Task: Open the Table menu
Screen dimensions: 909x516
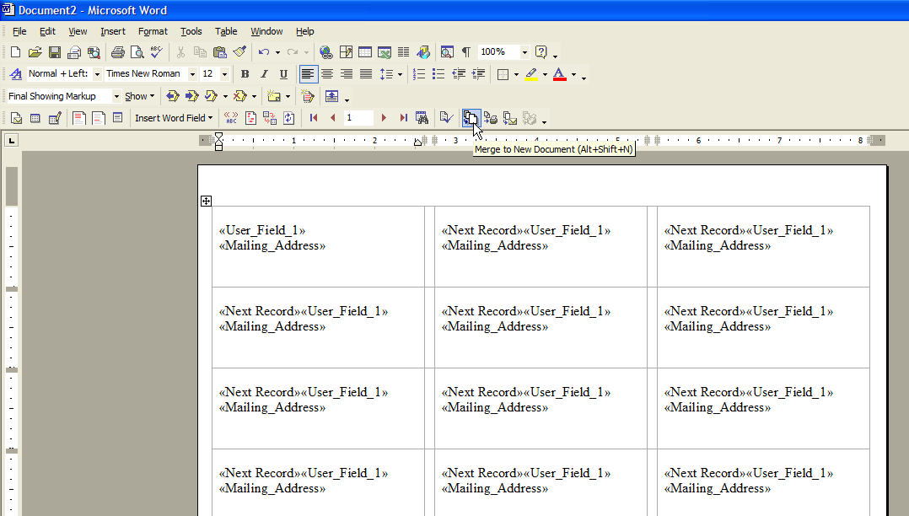Action: (x=226, y=31)
